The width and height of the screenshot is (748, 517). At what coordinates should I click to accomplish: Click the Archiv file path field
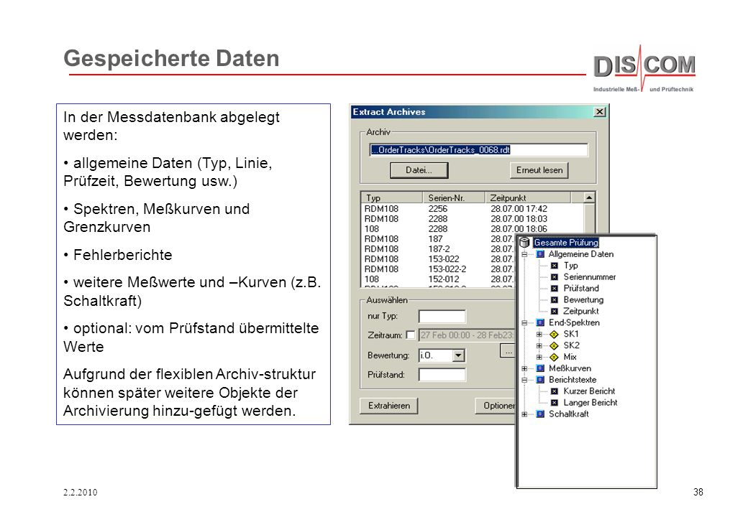coord(478,150)
